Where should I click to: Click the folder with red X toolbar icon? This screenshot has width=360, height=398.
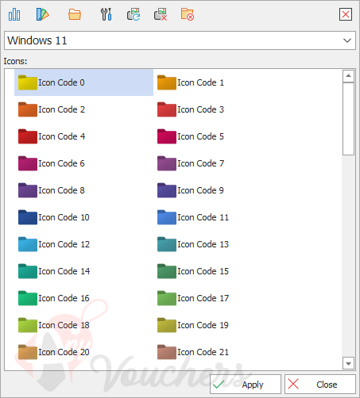coord(188,14)
